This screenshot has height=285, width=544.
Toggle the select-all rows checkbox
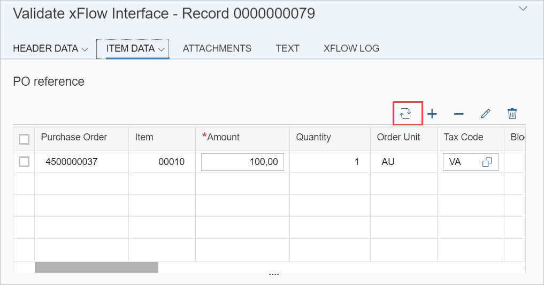tap(24, 139)
